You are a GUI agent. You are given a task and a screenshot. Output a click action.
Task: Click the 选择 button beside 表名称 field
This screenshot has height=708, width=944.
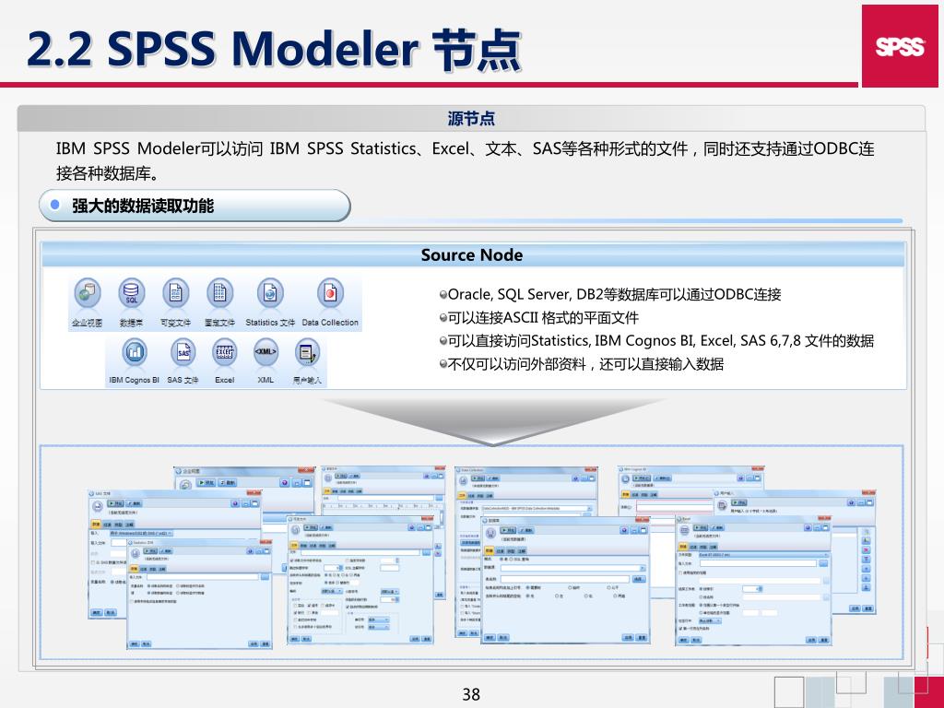tap(640, 579)
